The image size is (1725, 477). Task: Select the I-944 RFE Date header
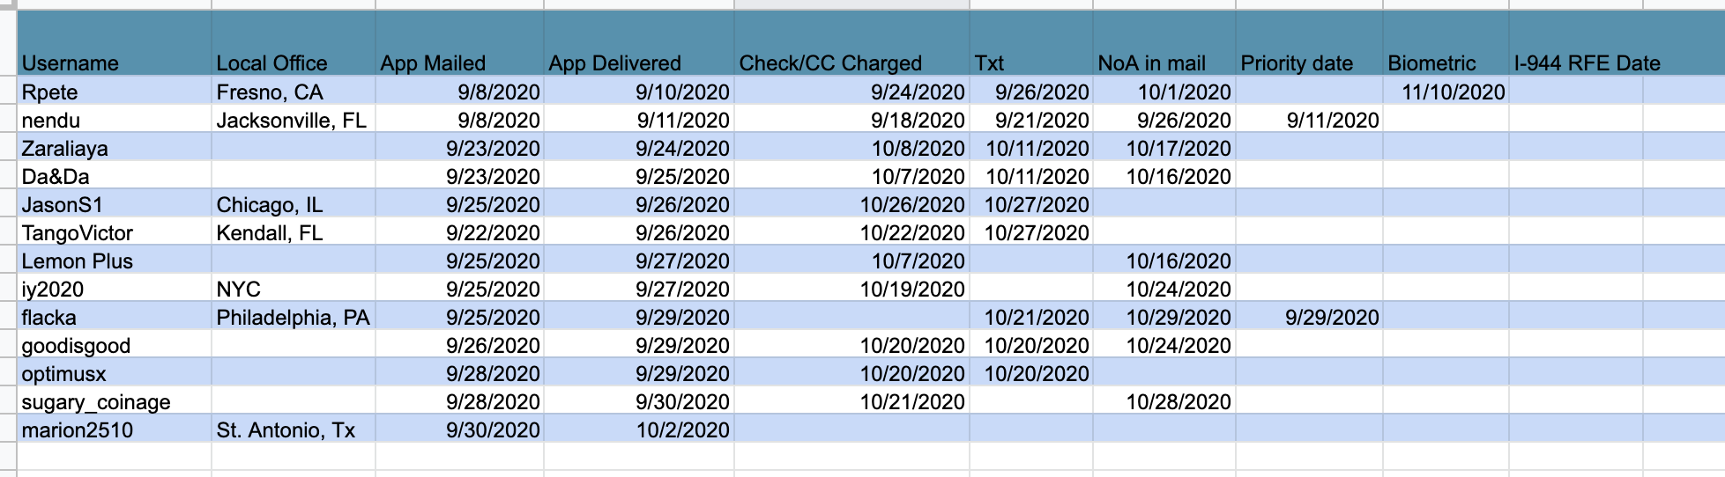[1576, 43]
